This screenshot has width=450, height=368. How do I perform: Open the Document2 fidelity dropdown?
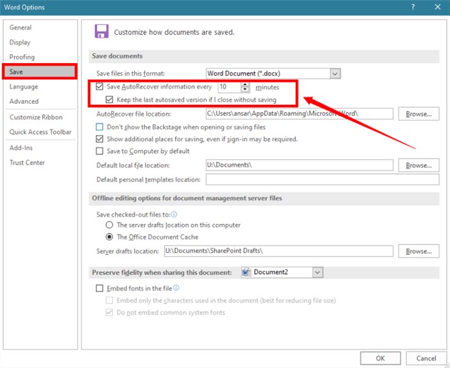[x=317, y=272]
